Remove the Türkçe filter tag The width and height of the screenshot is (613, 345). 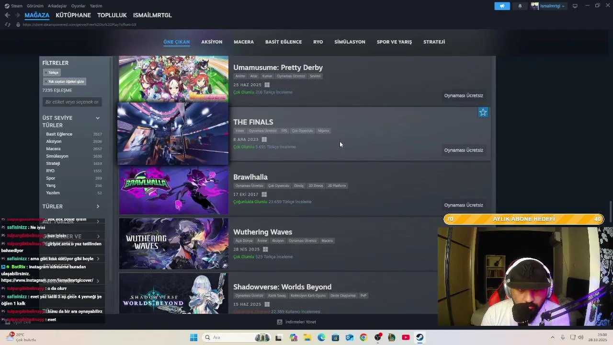51,73
